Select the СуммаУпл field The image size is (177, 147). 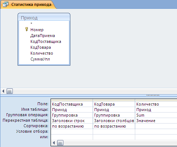pos(40,59)
